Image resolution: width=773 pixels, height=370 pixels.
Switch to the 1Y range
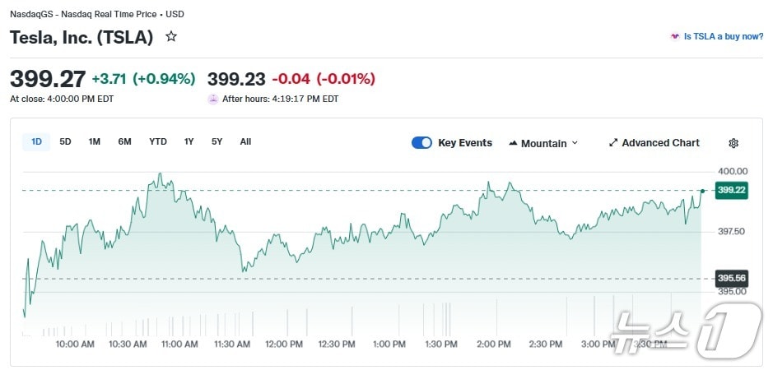[x=189, y=141]
